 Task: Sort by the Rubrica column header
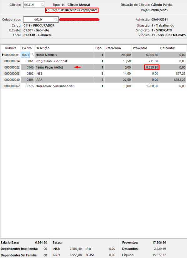click(x=11, y=48)
